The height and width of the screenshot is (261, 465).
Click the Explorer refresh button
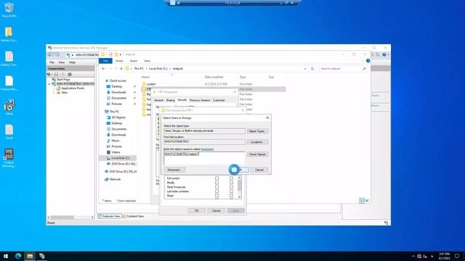click(x=312, y=69)
